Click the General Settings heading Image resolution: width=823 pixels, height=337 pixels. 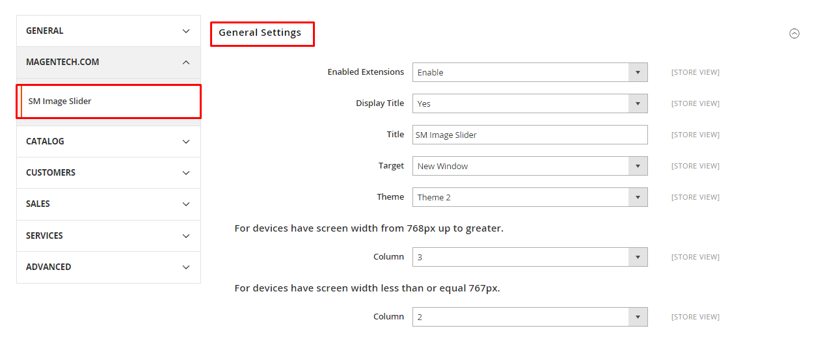(260, 33)
